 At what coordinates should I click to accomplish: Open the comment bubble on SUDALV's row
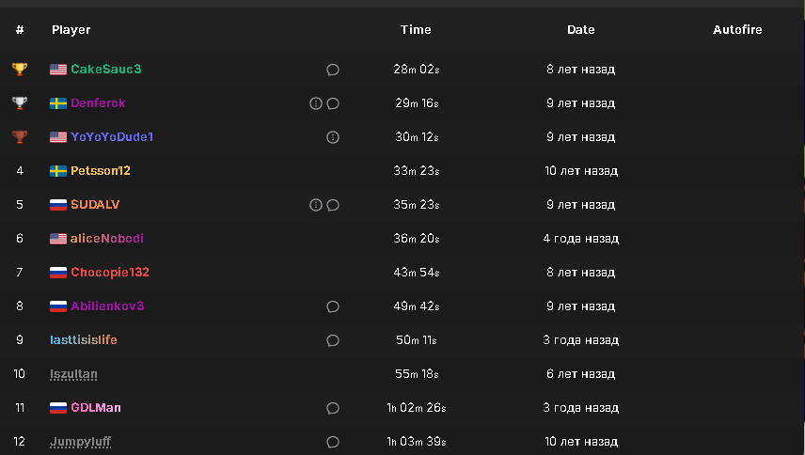(x=332, y=205)
